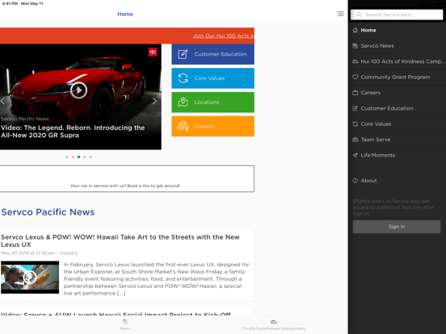Image resolution: width=446 pixels, height=334 pixels.
Task: Click the Core Values refresh icon in sidebar
Action: pyautogui.click(x=355, y=123)
